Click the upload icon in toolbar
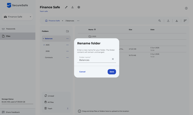This screenshot has width=193, height=115. [x=168, y=21]
